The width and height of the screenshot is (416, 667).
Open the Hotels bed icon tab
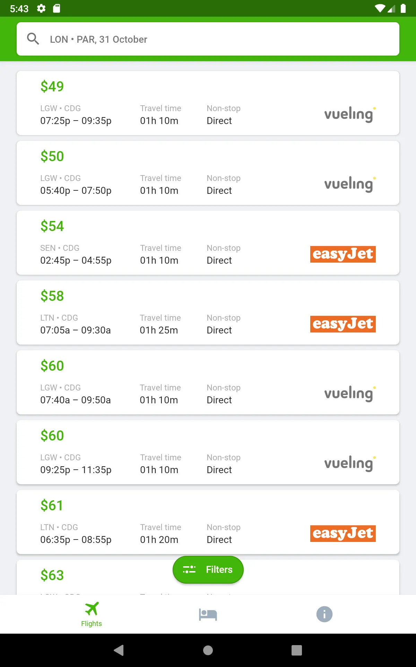208,614
